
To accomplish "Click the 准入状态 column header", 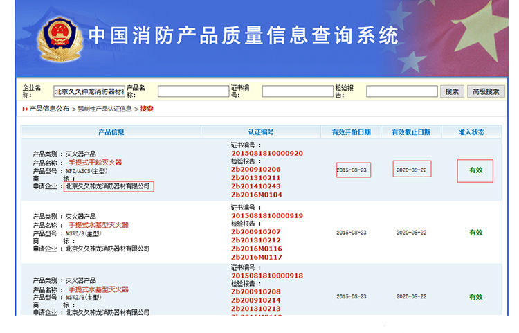I will click(471, 132).
